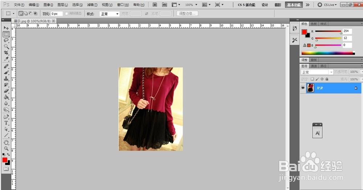Toggle visibility of 背景 layer
The height and width of the screenshot is (190, 363).
point(303,88)
